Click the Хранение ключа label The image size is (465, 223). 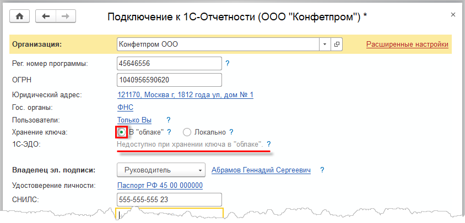click(x=40, y=132)
